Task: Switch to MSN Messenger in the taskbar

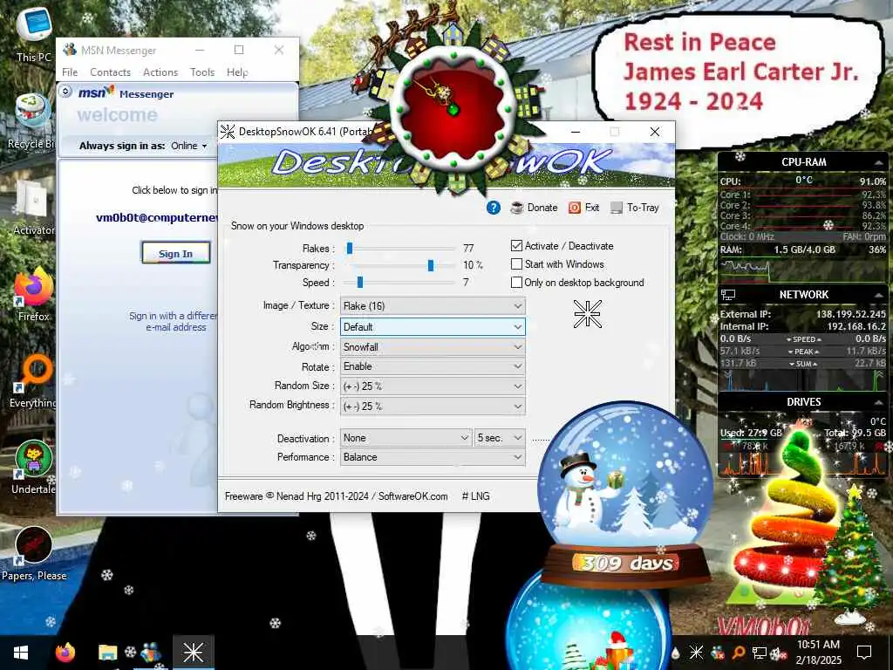Action: [x=150, y=653]
